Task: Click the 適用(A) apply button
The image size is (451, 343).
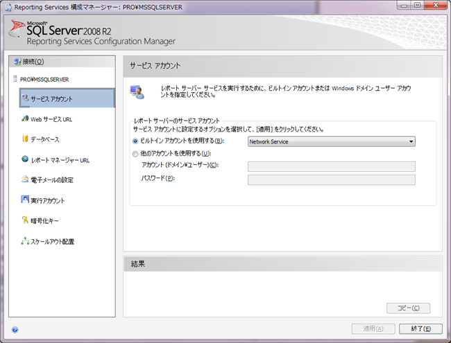Action: click(x=373, y=328)
